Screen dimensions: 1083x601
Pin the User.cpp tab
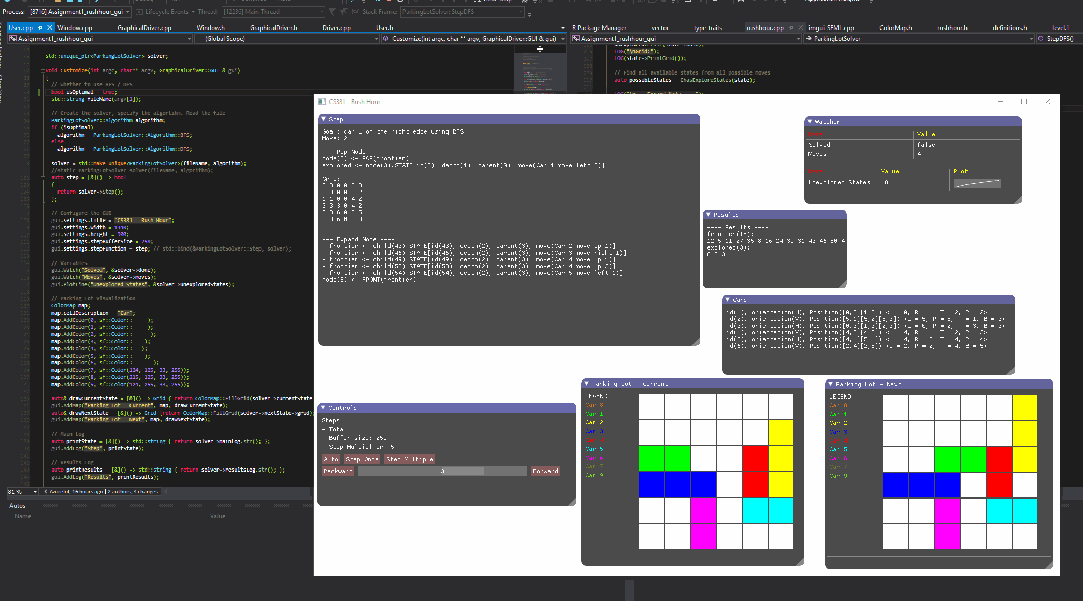pyautogui.click(x=40, y=28)
